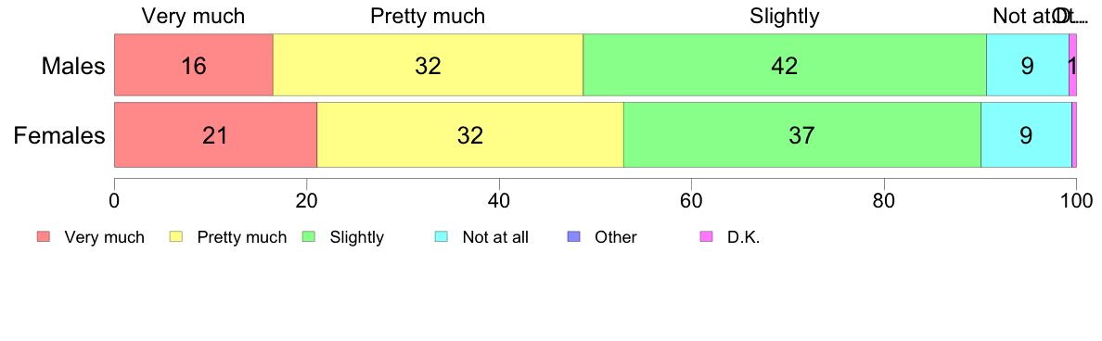Click the Very much column header above bars
The height and width of the screenshot is (341, 1102).
[193, 16]
